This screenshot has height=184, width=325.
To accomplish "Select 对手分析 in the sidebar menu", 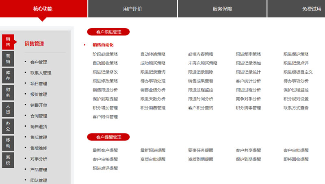I will point(39,159).
